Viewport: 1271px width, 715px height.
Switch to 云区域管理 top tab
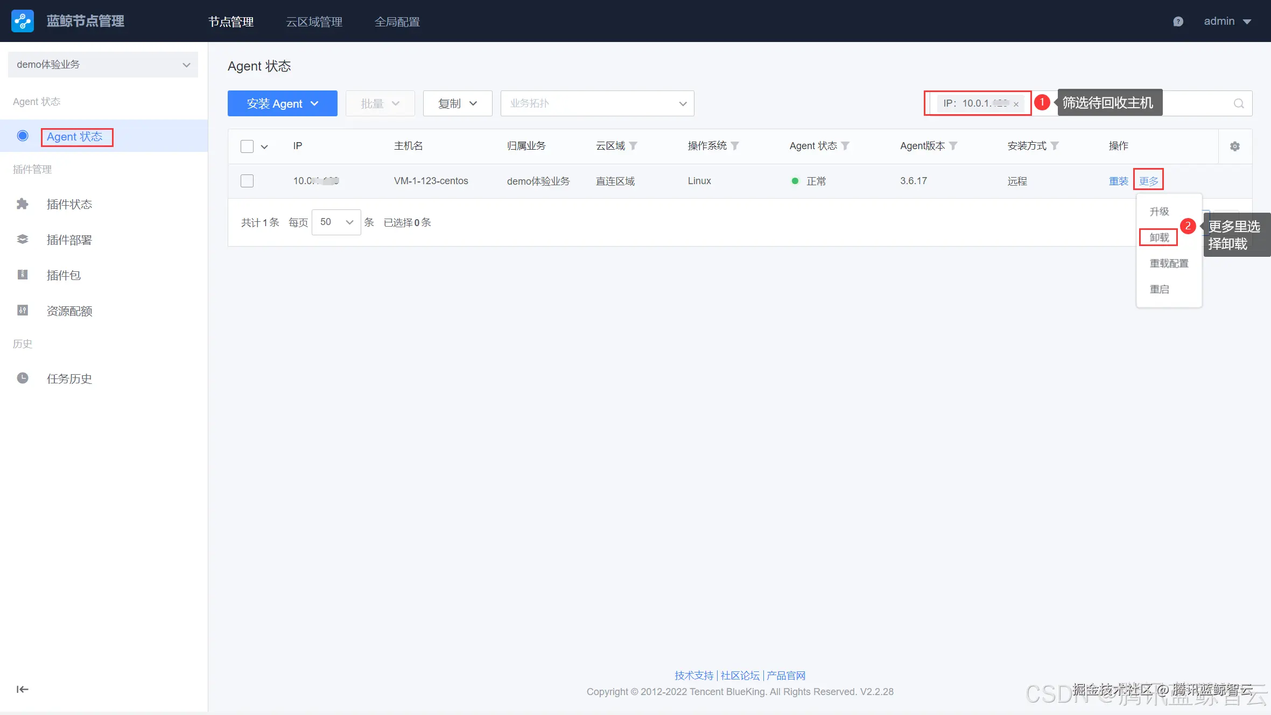click(x=314, y=22)
